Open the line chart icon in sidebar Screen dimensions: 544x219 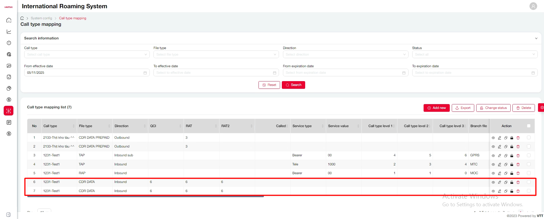click(9, 31)
